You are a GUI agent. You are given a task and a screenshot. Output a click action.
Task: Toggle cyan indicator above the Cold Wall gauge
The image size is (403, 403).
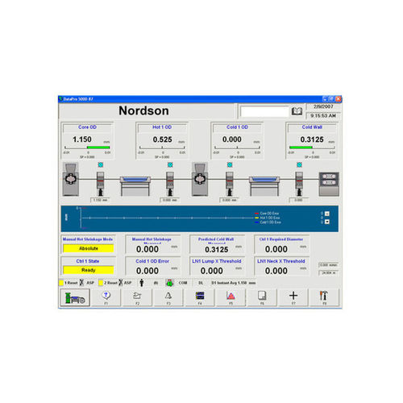click(299, 164)
